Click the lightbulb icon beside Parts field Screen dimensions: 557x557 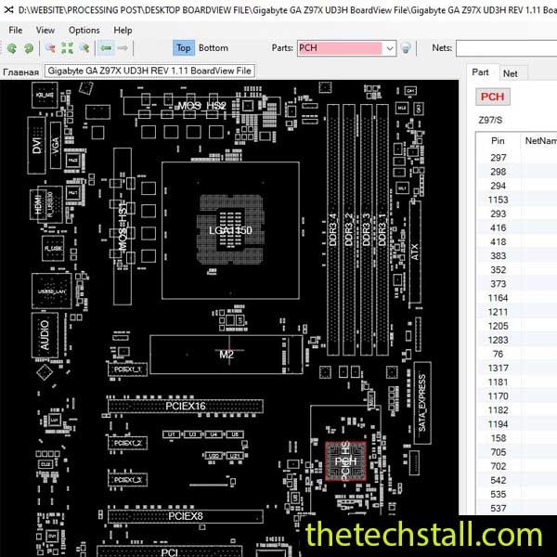click(407, 48)
